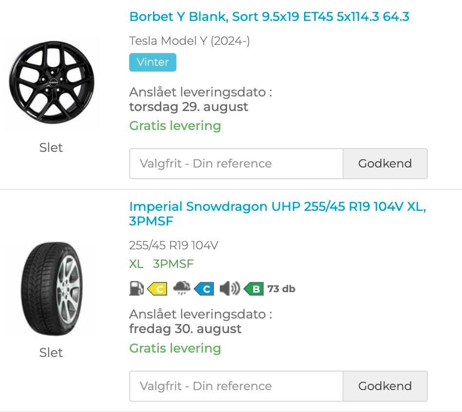This screenshot has width=462, height=412.
Task: Open the Imperial Snowdragon tire image
Action: coord(51,289)
